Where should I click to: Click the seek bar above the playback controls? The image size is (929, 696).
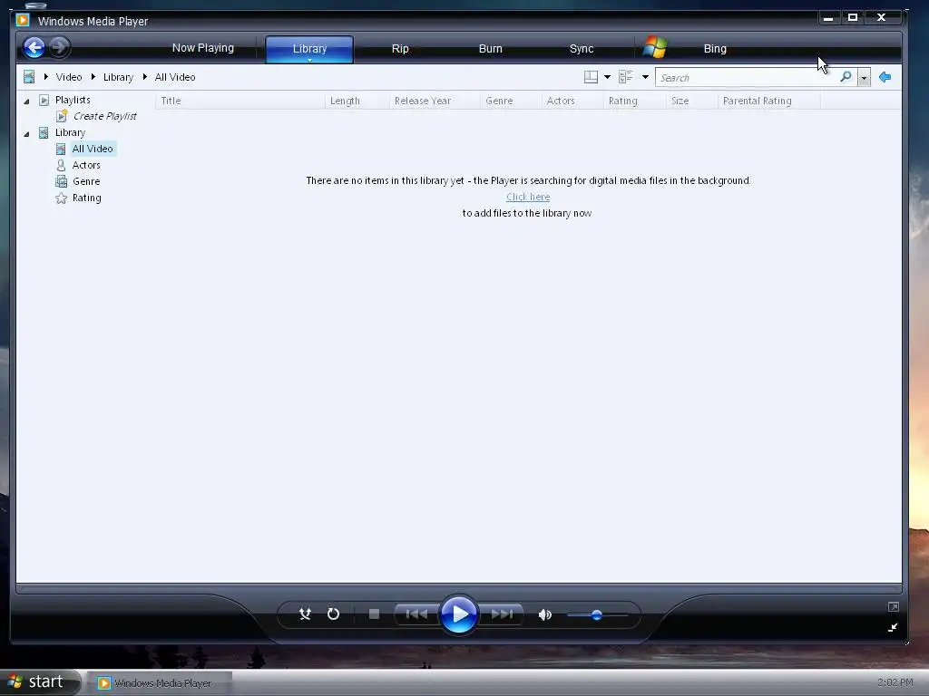pyautogui.click(x=459, y=589)
